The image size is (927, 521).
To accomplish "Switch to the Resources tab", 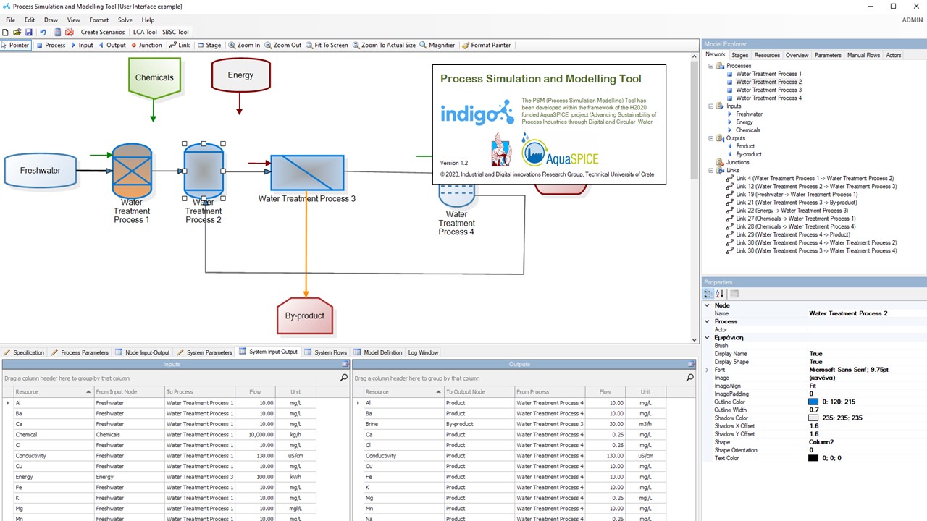I will (x=767, y=55).
